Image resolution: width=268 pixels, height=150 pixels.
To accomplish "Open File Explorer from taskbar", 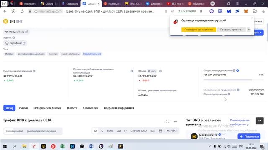I will click(x=24, y=146).
